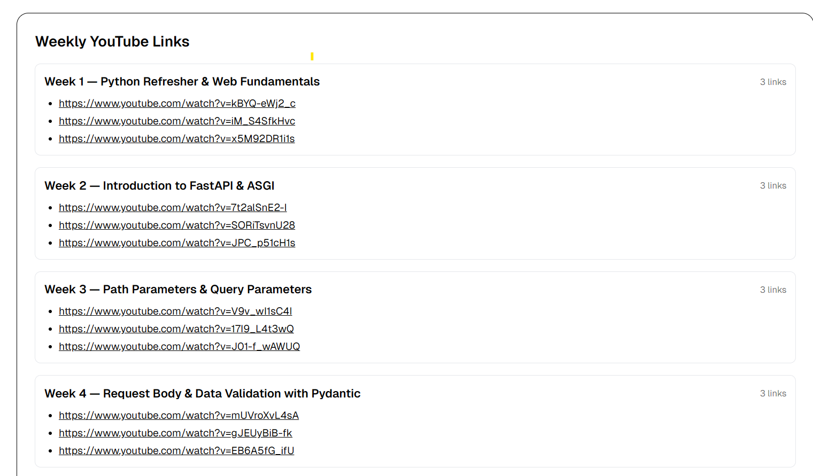This screenshot has width=813, height=476.
Task: Open the JPC_p51cH1s YouTube link
Action: [177, 243]
